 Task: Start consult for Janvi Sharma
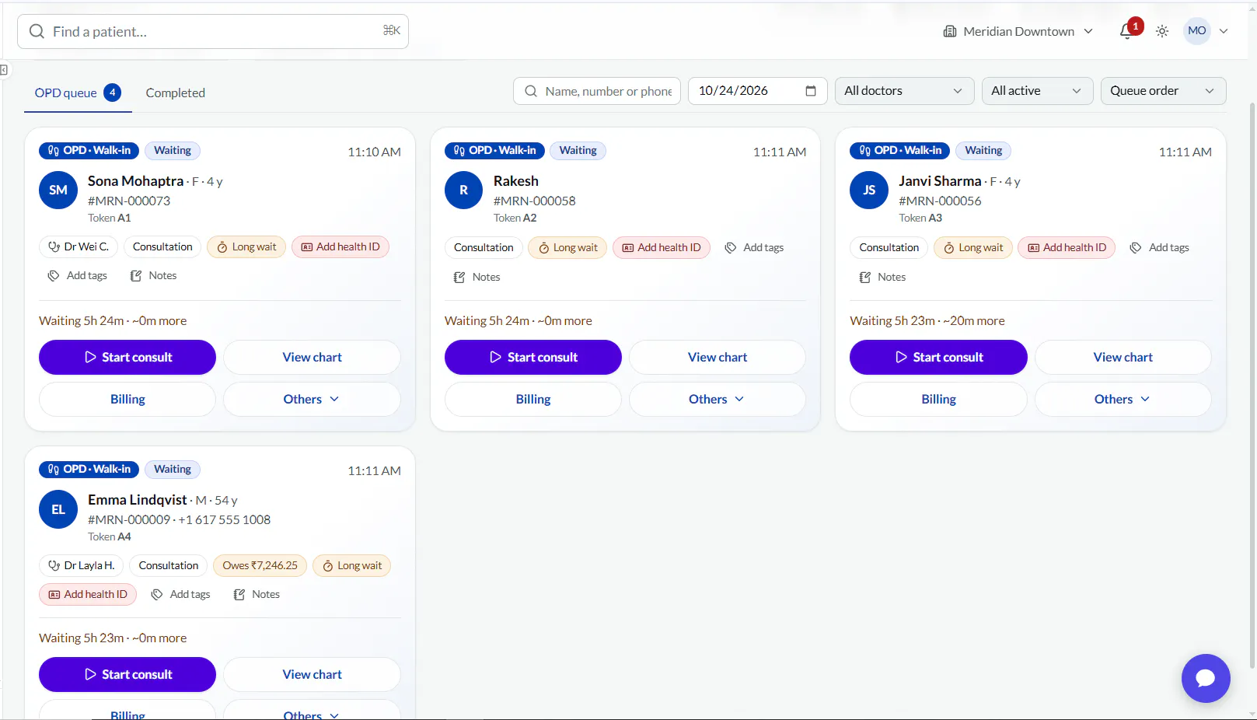point(938,357)
